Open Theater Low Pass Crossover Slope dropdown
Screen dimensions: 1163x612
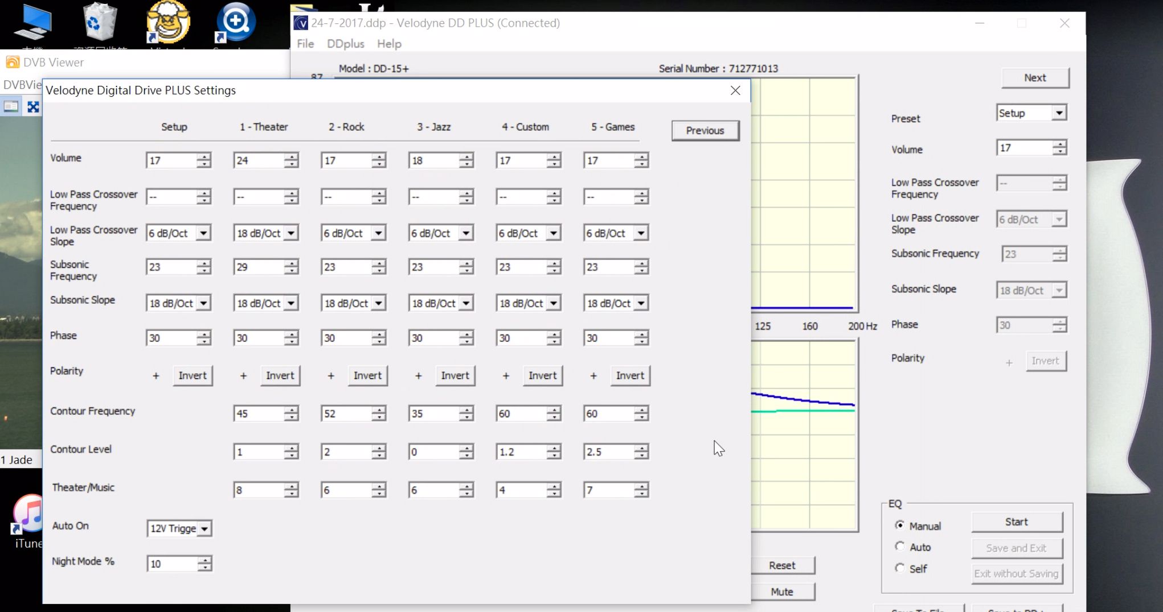[291, 233]
